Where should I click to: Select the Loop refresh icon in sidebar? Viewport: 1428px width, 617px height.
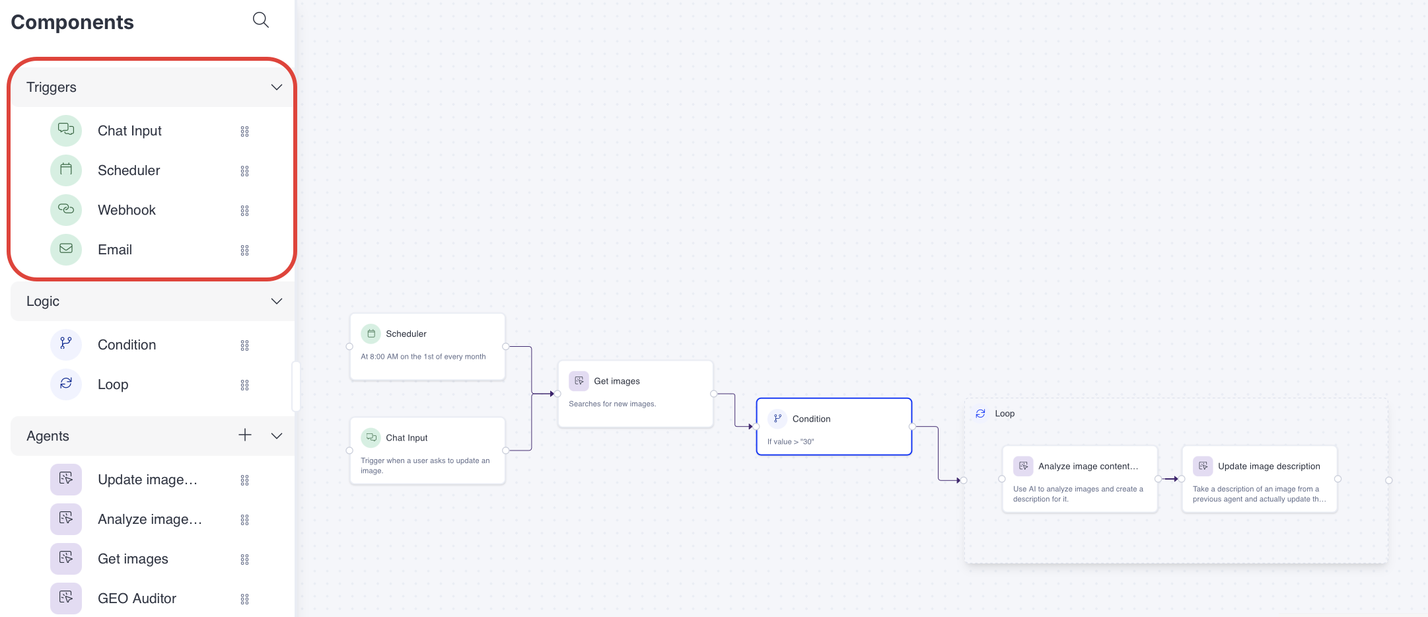click(66, 384)
